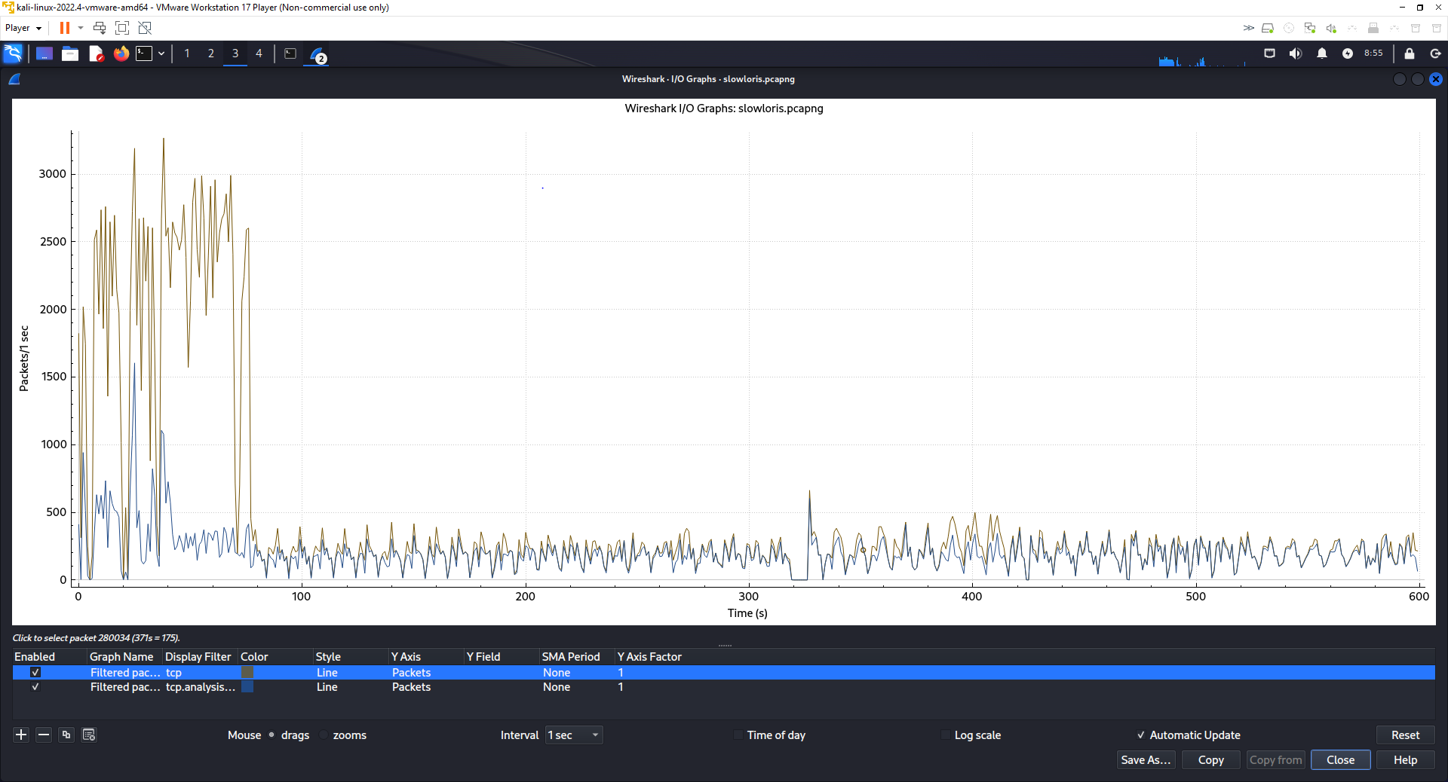This screenshot has height=782, width=1448.
Task: Uncheck the Automatic Update option
Action: [1140, 735]
